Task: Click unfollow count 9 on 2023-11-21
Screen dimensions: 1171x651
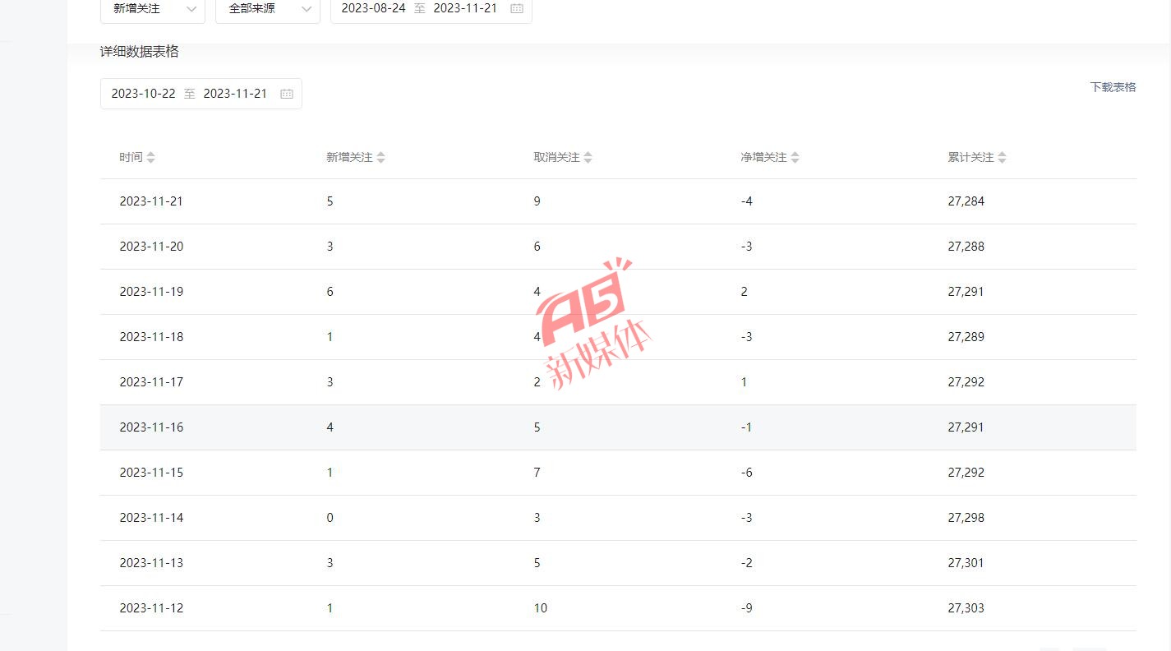Action: click(x=537, y=201)
